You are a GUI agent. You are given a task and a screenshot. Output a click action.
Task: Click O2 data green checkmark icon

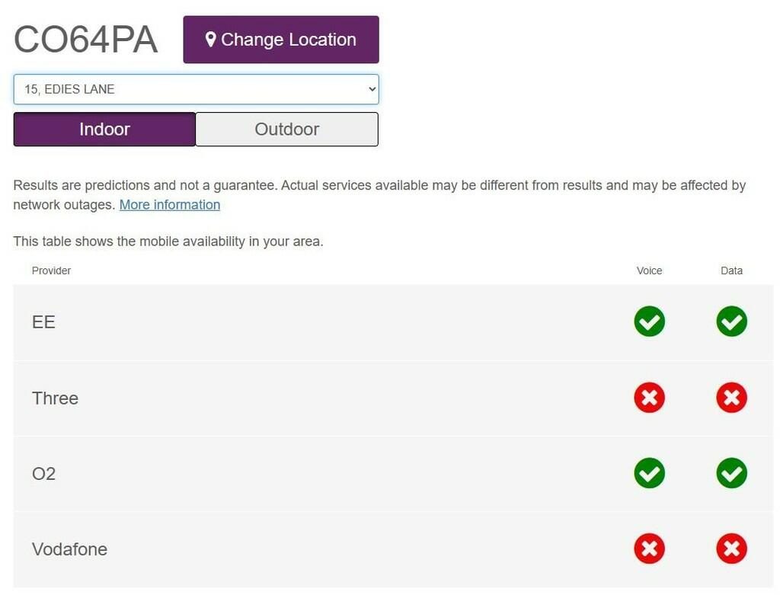[731, 473]
